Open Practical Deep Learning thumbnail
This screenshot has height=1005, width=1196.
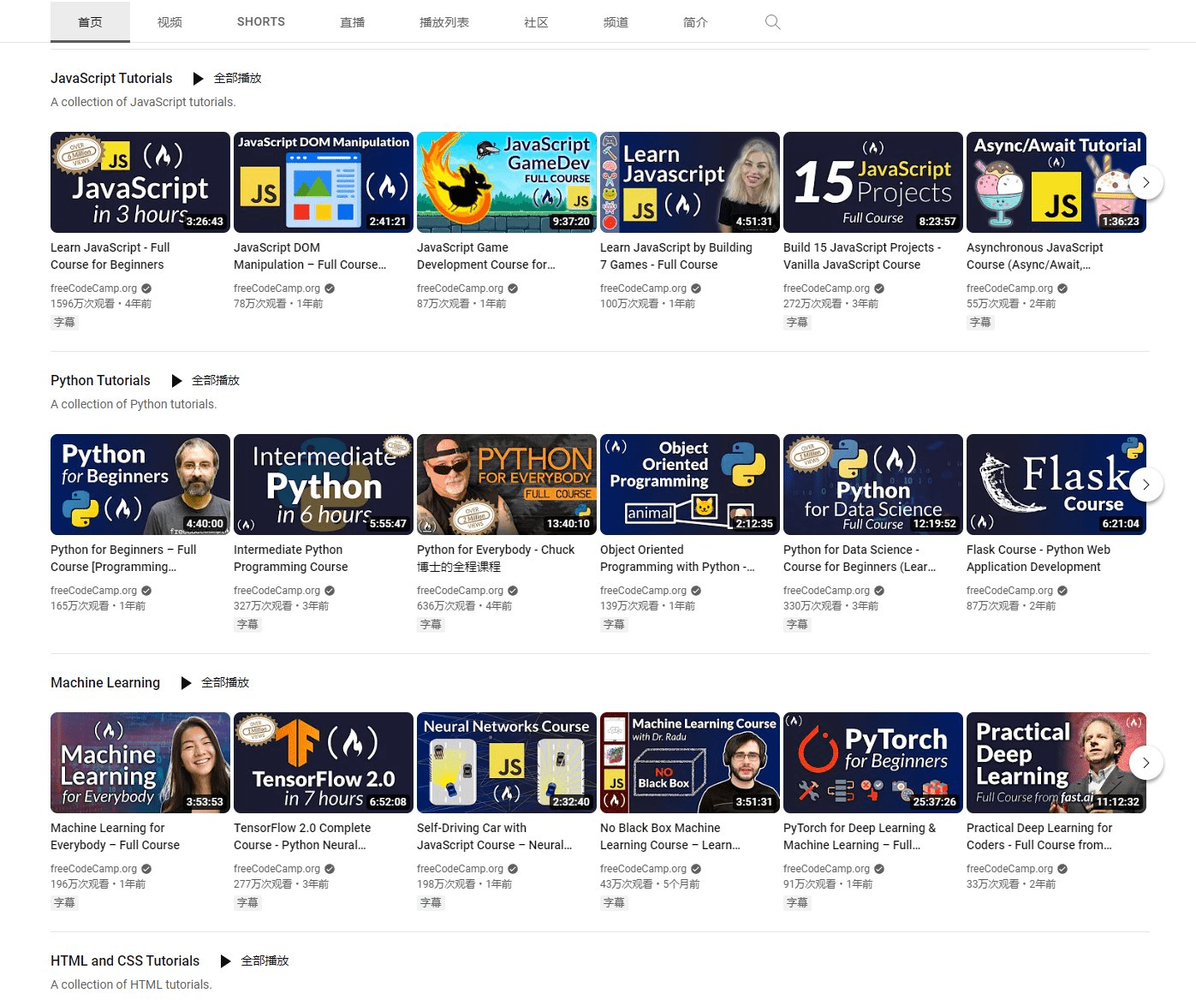point(1056,763)
